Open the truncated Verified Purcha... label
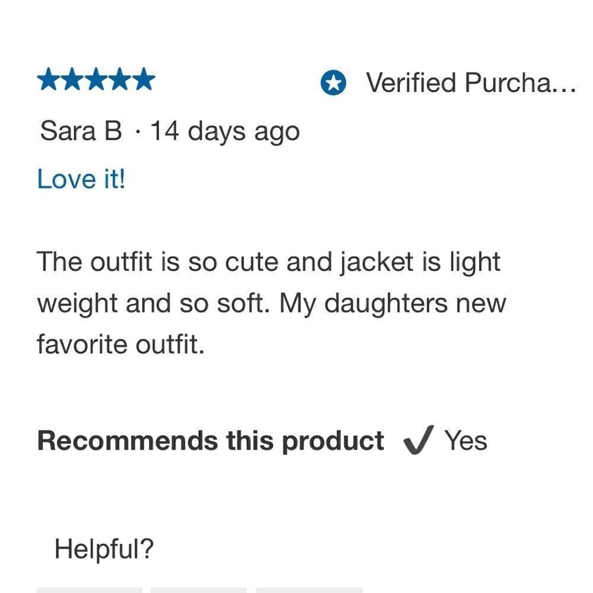The width and height of the screenshot is (593, 593). coord(471,83)
